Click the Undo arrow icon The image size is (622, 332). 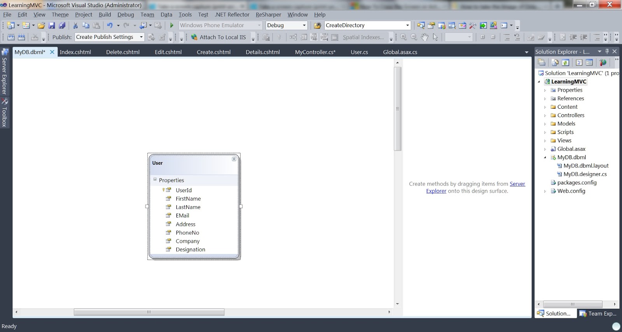pyautogui.click(x=110, y=26)
